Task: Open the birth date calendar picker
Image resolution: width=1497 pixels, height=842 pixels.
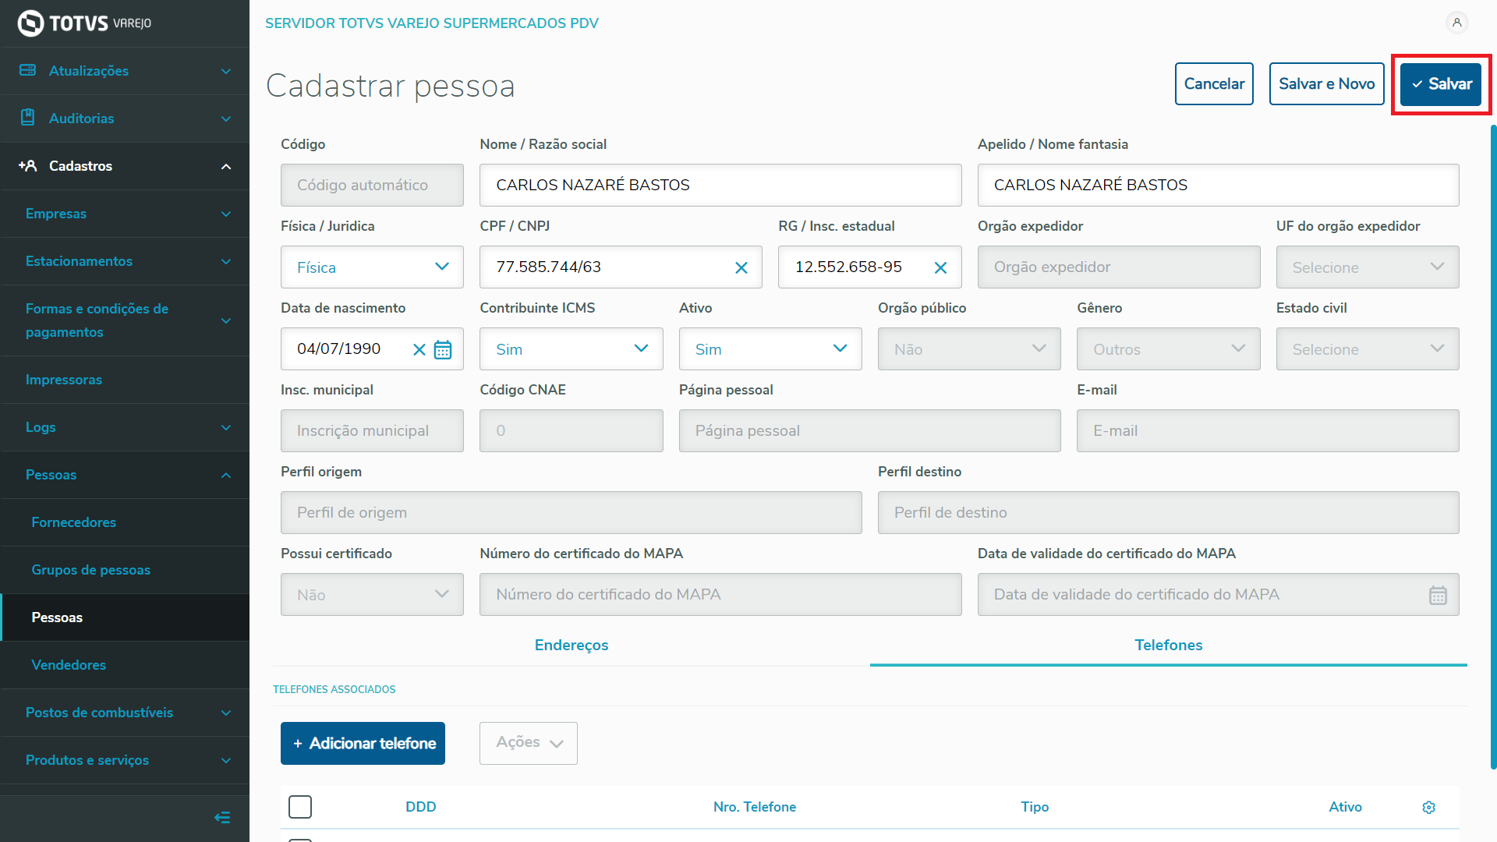Action: (x=443, y=349)
